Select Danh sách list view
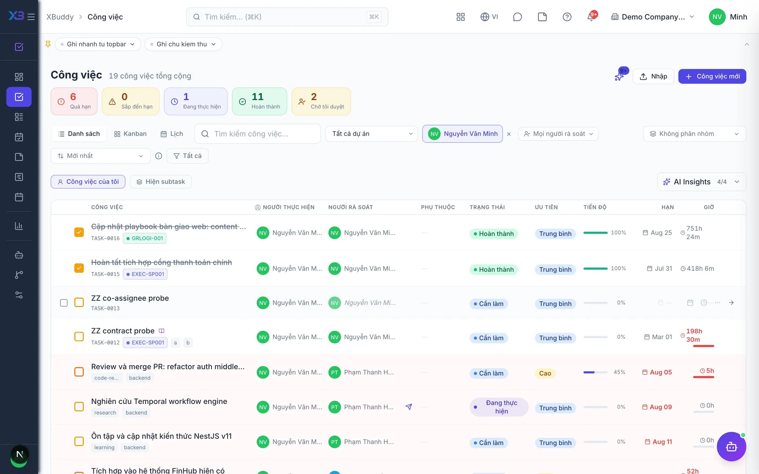The image size is (759, 474). (79, 134)
